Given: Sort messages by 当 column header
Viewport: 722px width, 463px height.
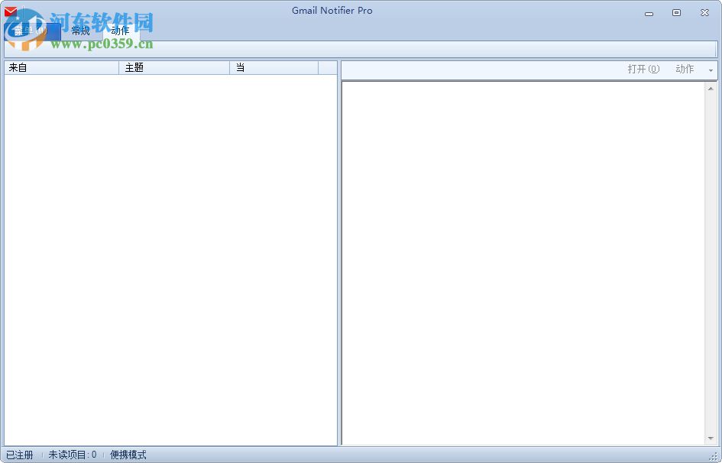Looking at the screenshot, I should (274, 68).
